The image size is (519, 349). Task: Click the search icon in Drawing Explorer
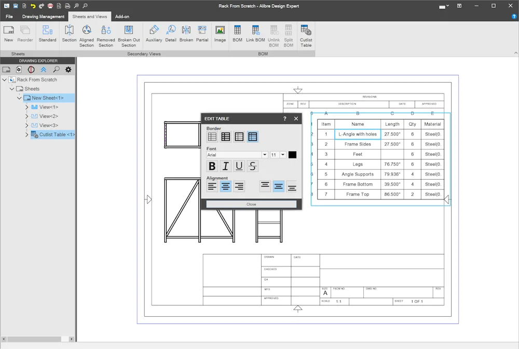pos(56,70)
